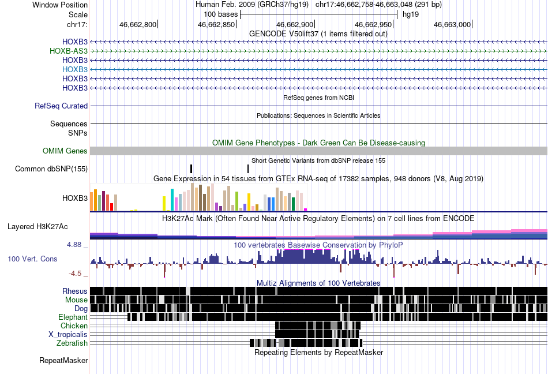Click the chr17: ruler label
The height and width of the screenshot is (374, 548).
pos(77,24)
